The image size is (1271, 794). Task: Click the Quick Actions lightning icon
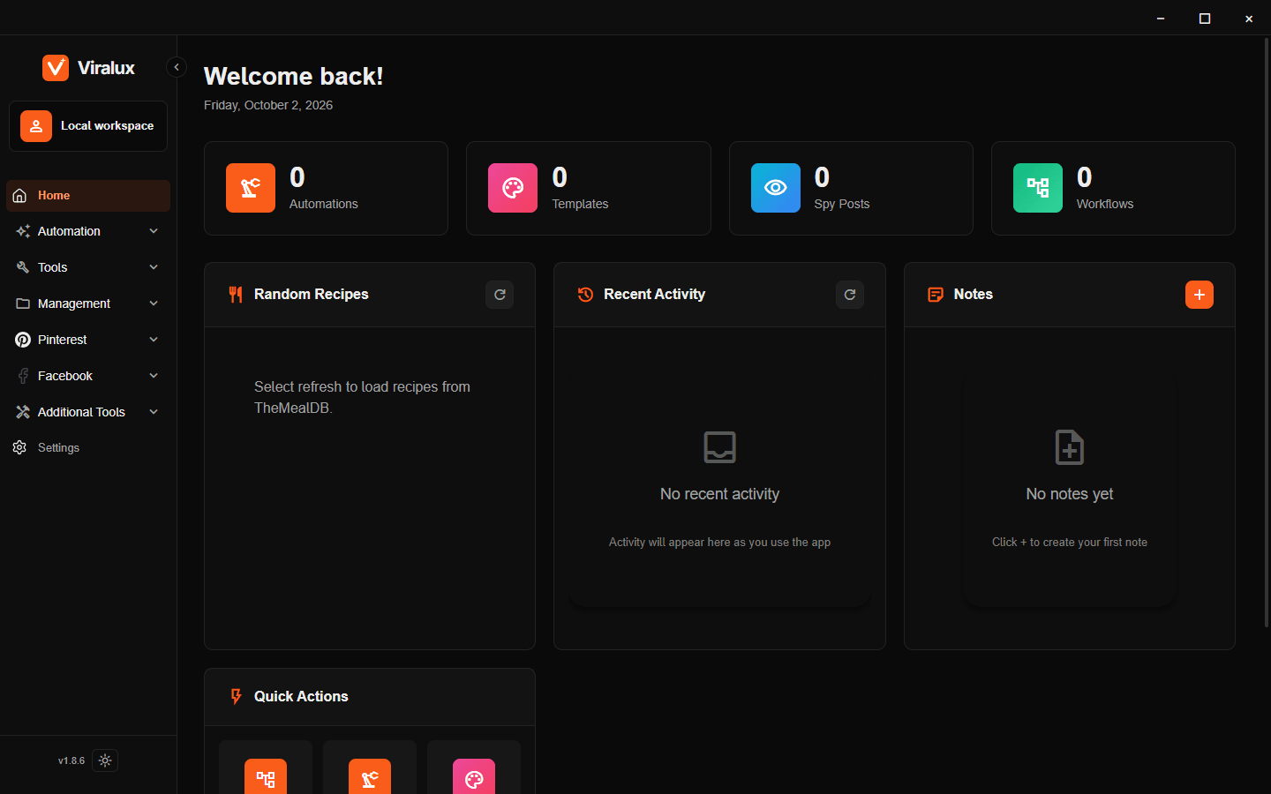click(x=236, y=697)
